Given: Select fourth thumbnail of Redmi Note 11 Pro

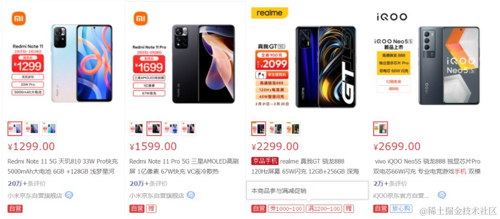Looking at the screenshot, I should coord(188,128).
